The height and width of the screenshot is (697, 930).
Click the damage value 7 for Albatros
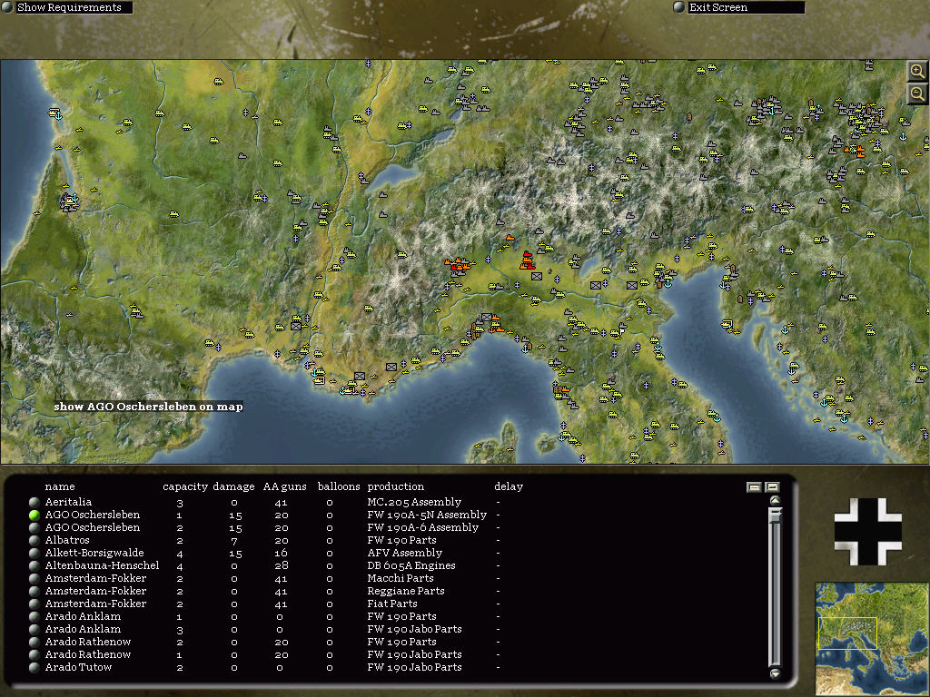[235, 541]
